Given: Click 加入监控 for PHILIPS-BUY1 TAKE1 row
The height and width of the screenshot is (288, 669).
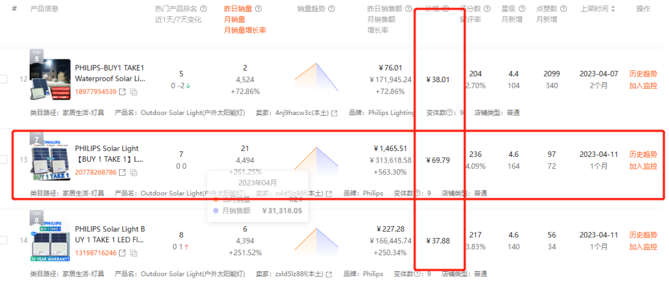Looking at the screenshot, I should tap(643, 85).
